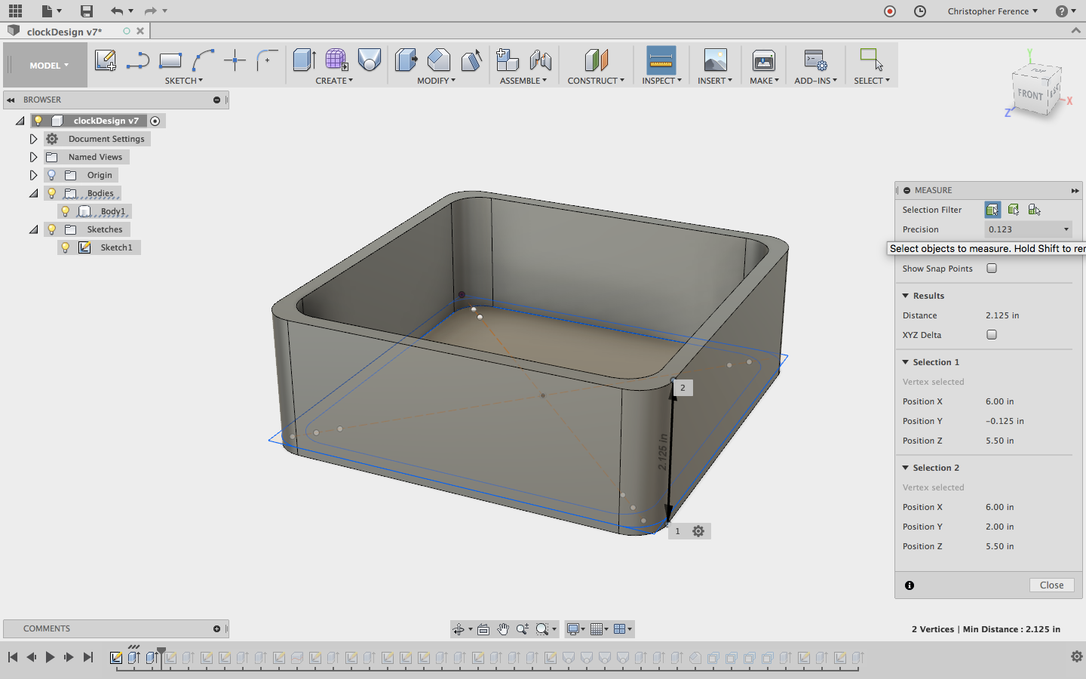Enable the XYZ Delta checkbox

pyautogui.click(x=992, y=335)
